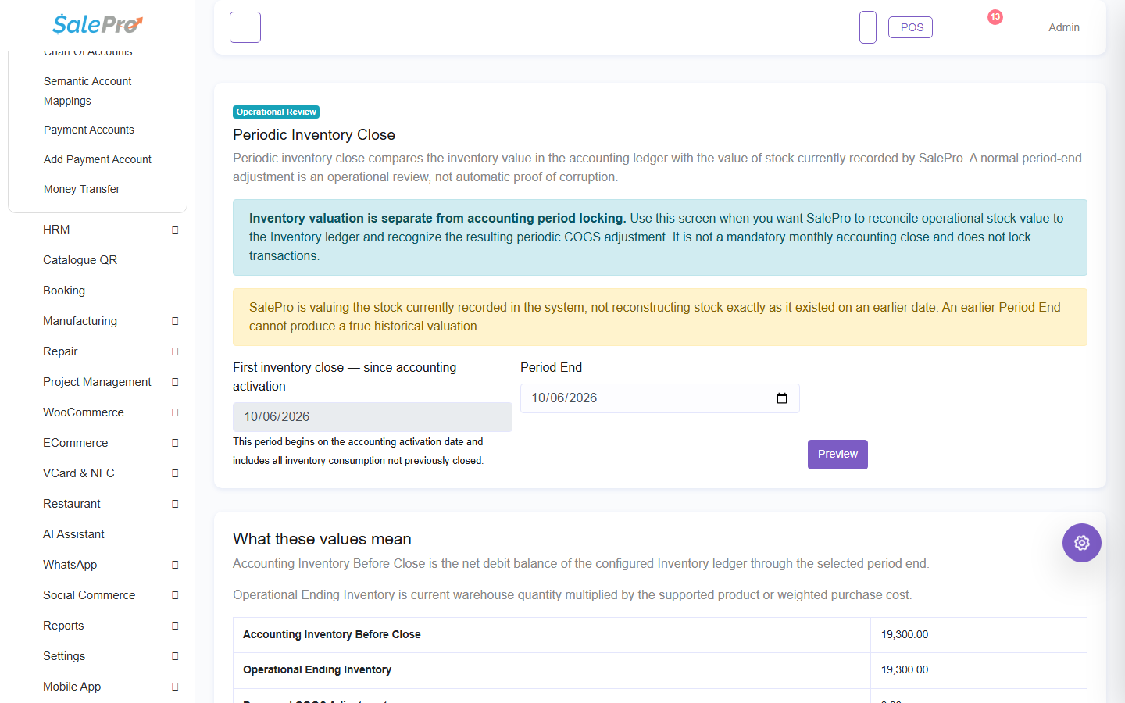Expand the Social Commerce menu
This screenshot has height=703, width=1125.
pyautogui.click(x=111, y=595)
